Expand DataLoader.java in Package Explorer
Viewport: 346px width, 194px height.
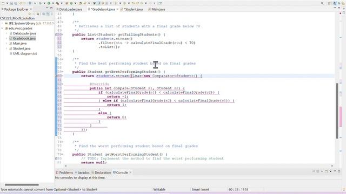click(x=6, y=33)
